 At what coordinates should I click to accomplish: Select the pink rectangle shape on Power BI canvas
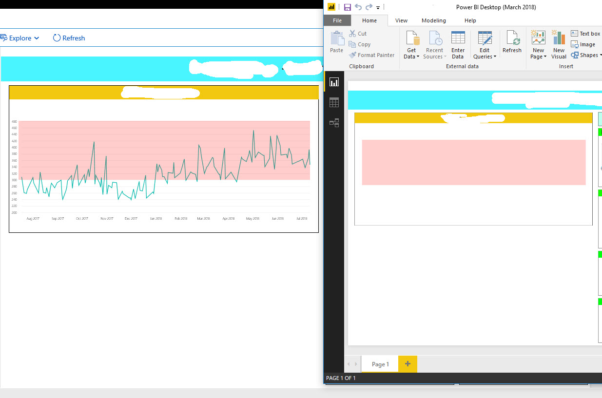(x=473, y=162)
